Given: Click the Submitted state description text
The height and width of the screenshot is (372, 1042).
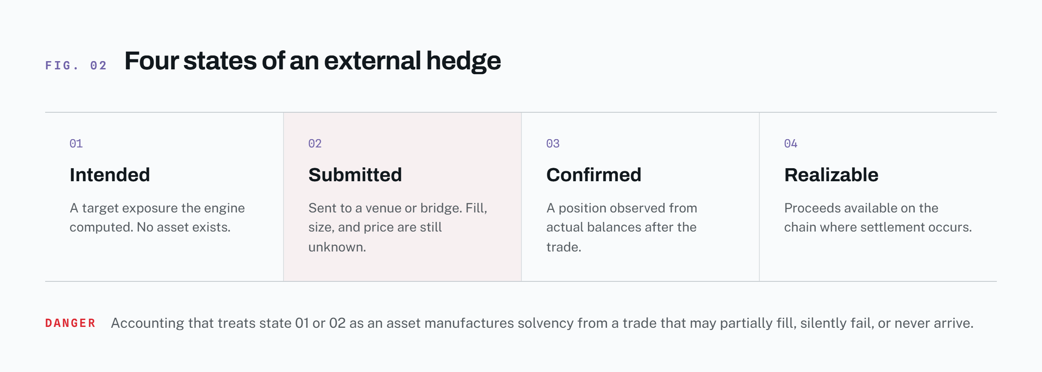Looking at the screenshot, I should point(398,227).
